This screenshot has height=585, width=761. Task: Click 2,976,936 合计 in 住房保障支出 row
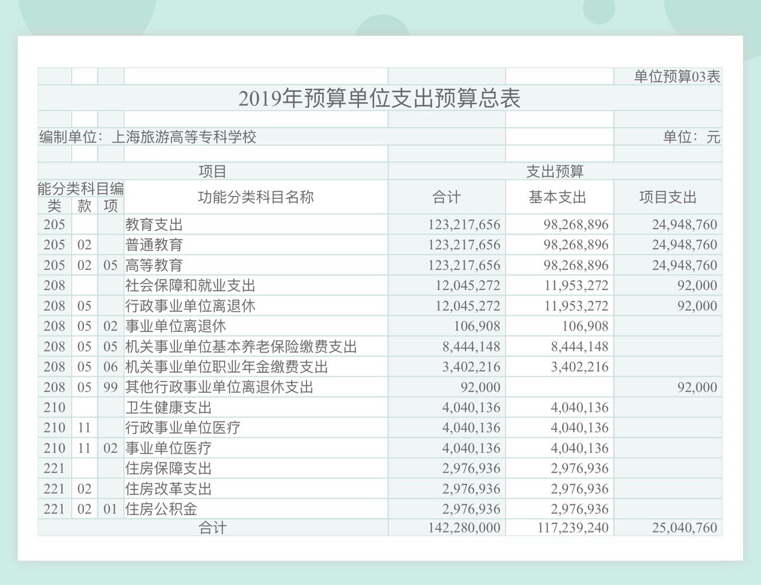pyautogui.click(x=471, y=469)
